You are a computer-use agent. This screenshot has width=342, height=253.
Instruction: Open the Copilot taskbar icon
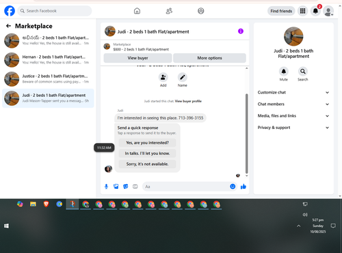click(x=20, y=204)
